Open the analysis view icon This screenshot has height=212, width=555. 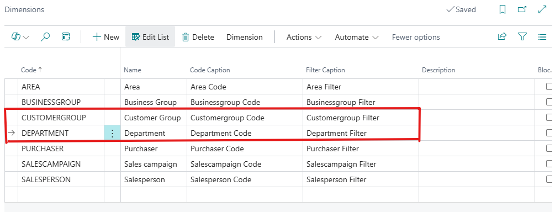pos(66,37)
